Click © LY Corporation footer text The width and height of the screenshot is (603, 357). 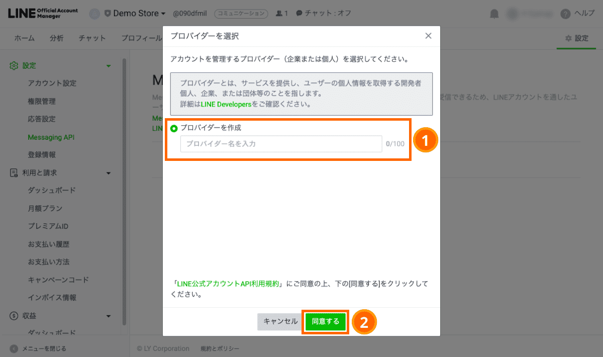[x=163, y=348]
